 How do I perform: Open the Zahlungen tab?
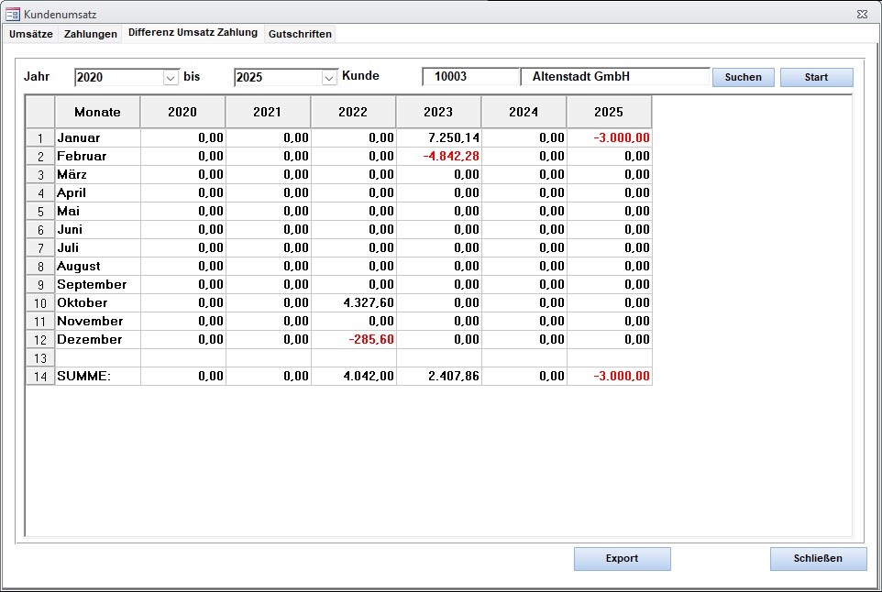(x=91, y=34)
